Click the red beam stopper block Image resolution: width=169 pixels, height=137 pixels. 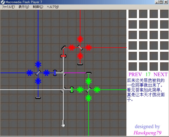click(80, 64)
